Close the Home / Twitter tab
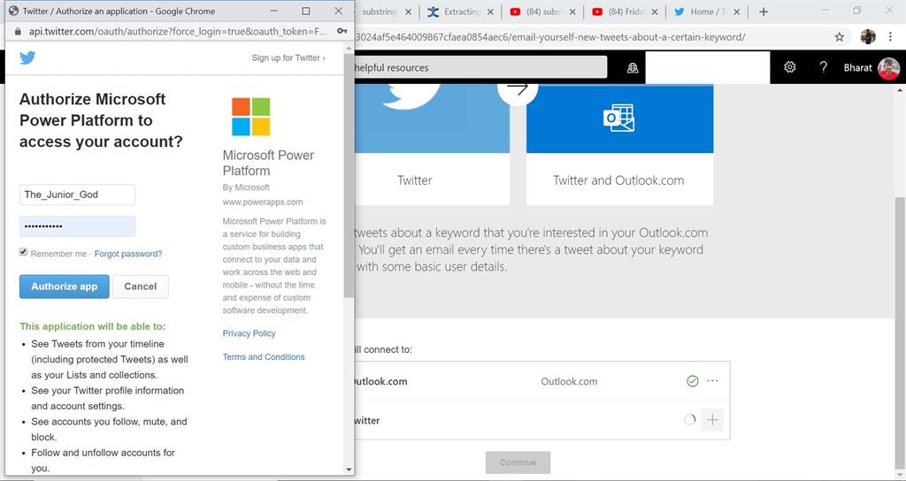 pyautogui.click(x=737, y=11)
